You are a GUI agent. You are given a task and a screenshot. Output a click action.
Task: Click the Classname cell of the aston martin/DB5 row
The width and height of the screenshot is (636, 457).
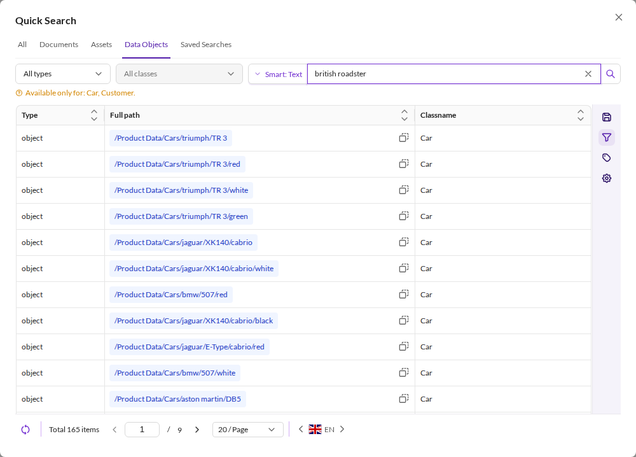502,399
